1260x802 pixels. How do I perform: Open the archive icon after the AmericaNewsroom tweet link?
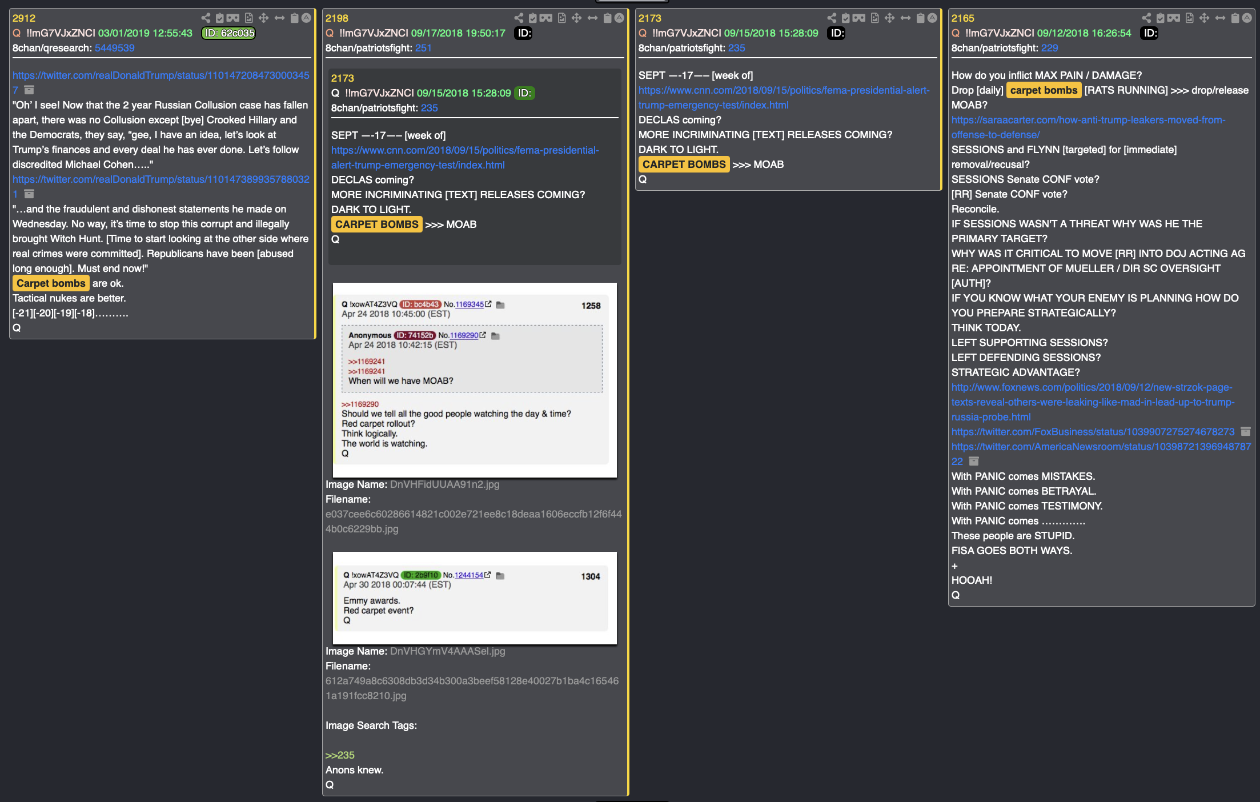click(974, 462)
